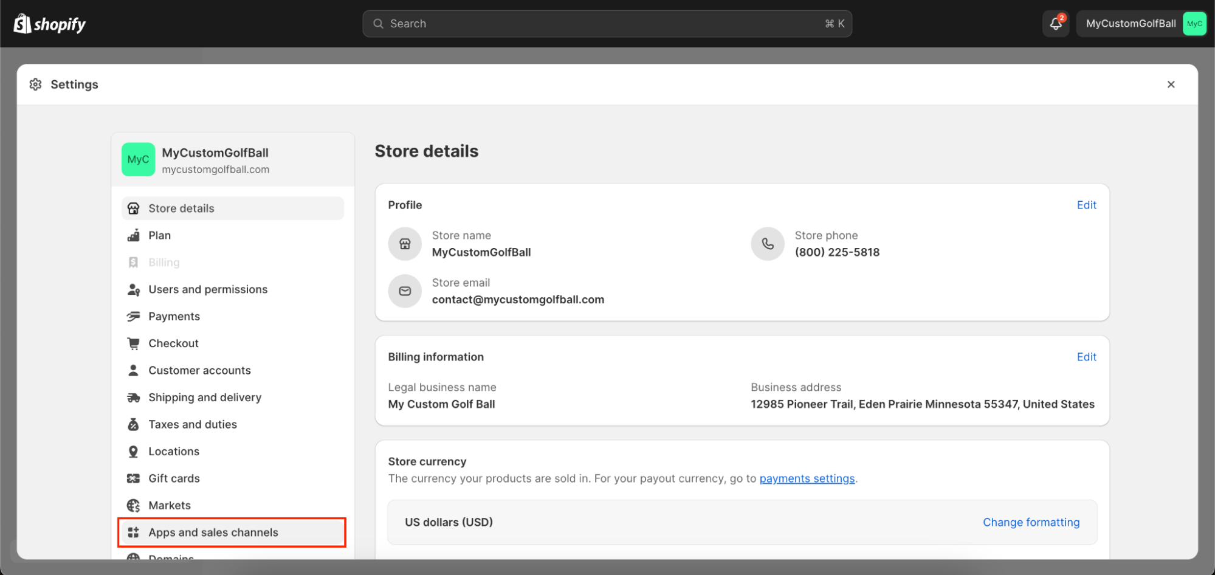Go to the Payments settings section
Screen dimensions: 1215x575
[174, 317]
